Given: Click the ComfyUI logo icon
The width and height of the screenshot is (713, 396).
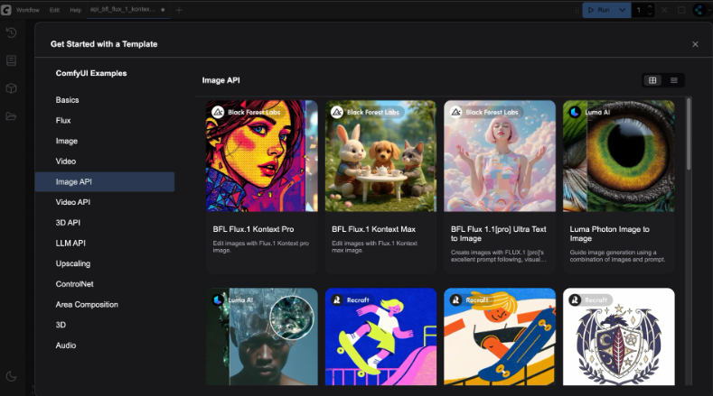Looking at the screenshot, I should 6,10.
